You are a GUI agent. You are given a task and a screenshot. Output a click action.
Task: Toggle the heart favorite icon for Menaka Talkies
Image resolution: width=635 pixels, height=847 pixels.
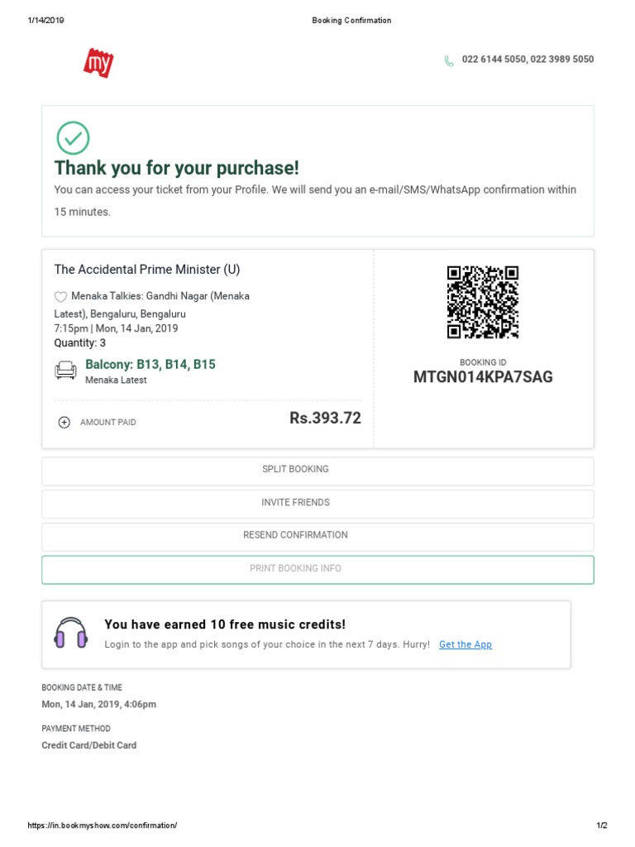(60, 296)
